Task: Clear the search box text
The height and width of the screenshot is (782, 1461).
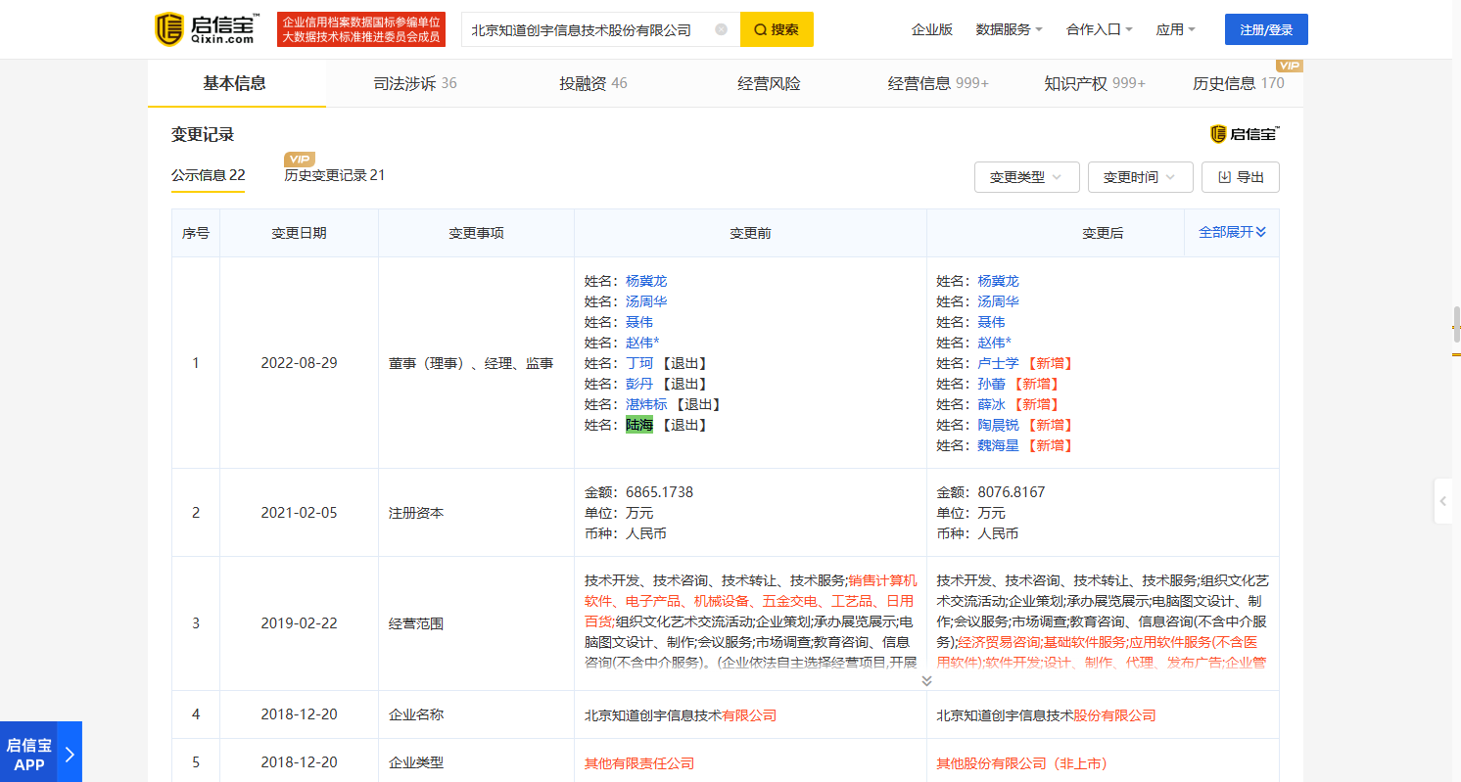Action: tap(721, 29)
